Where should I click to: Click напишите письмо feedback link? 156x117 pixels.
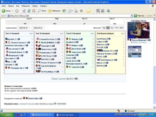coord(27,104)
